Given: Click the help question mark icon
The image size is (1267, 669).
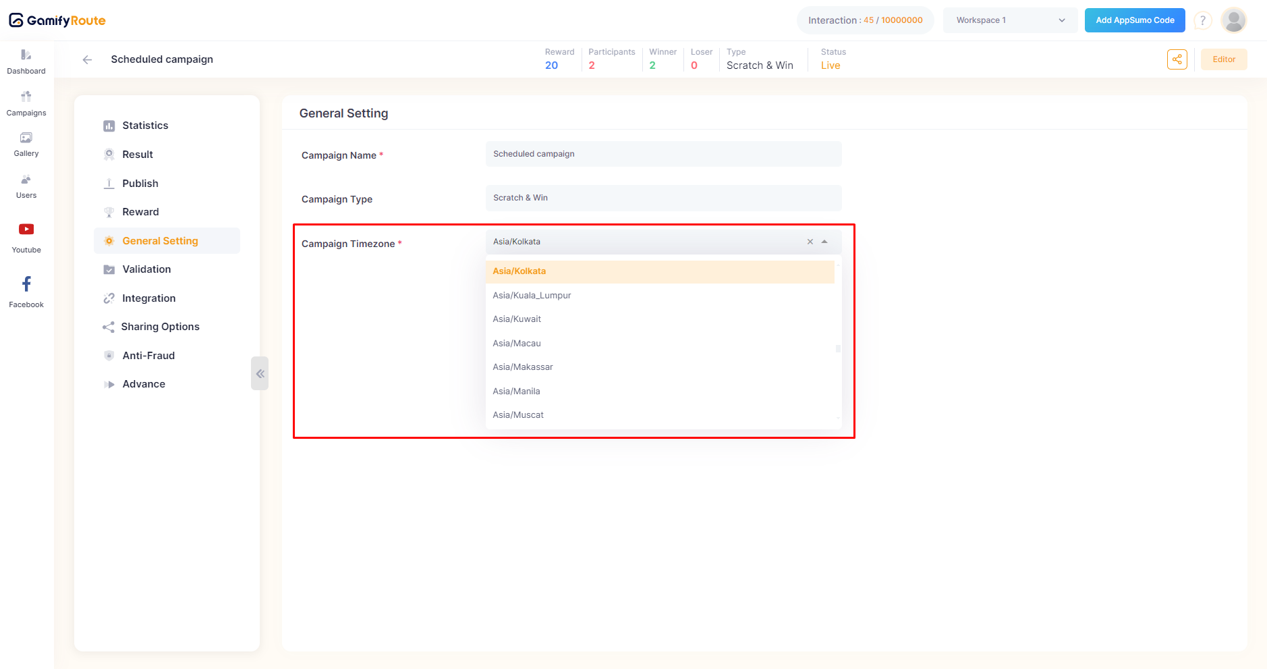Looking at the screenshot, I should click(1202, 21).
